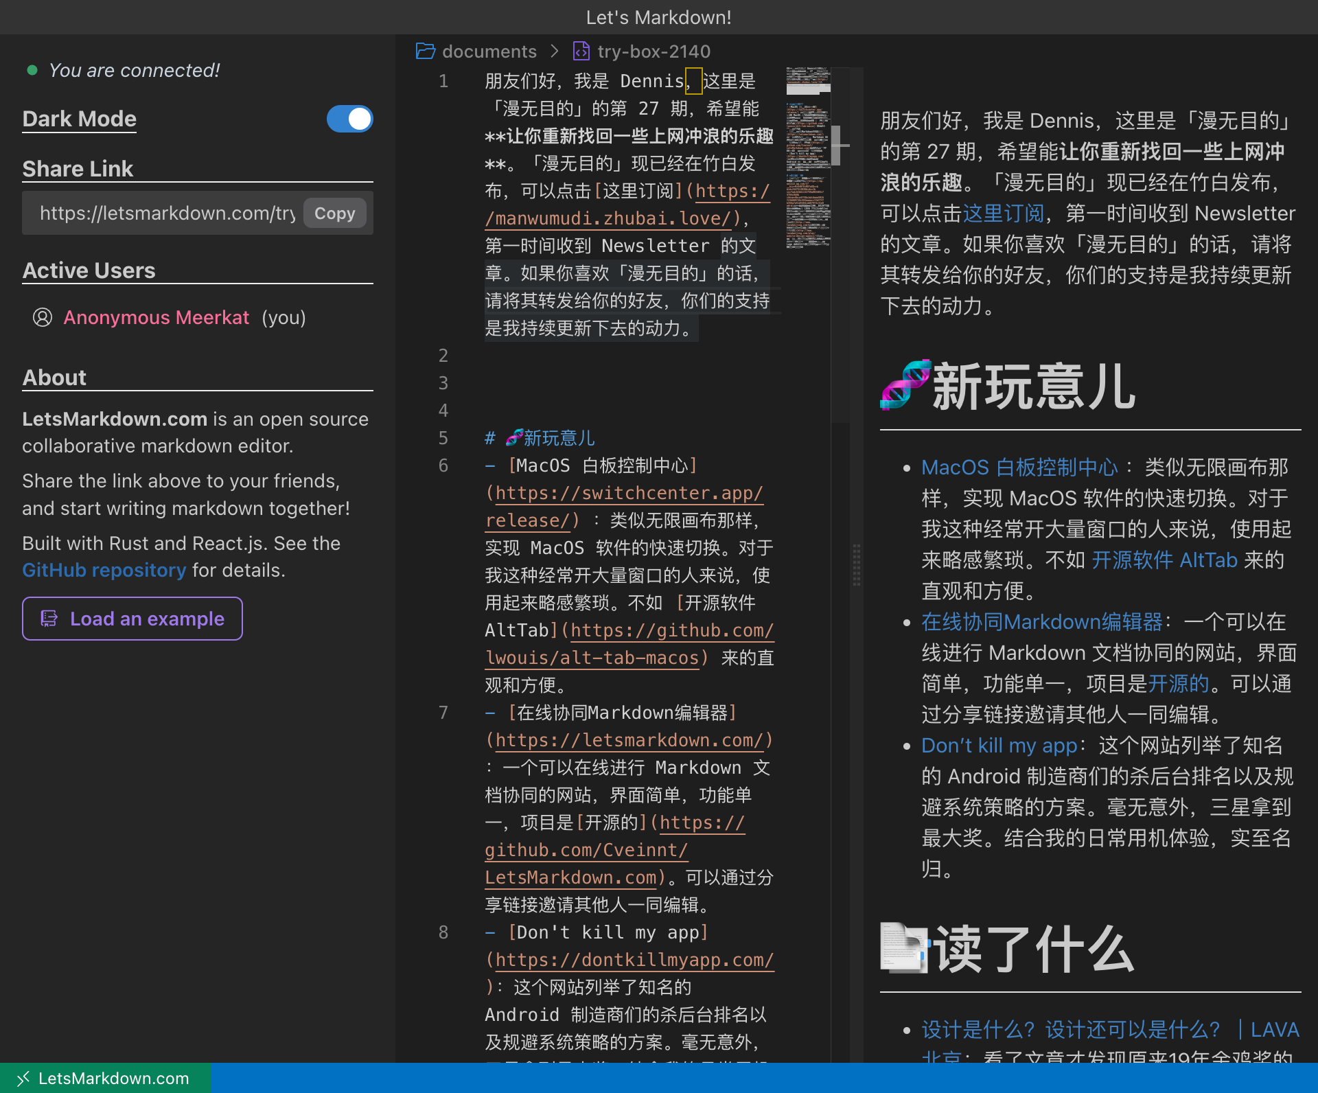Open the 这里订阅 link in preview
The height and width of the screenshot is (1093, 1318).
pyautogui.click(x=1004, y=214)
